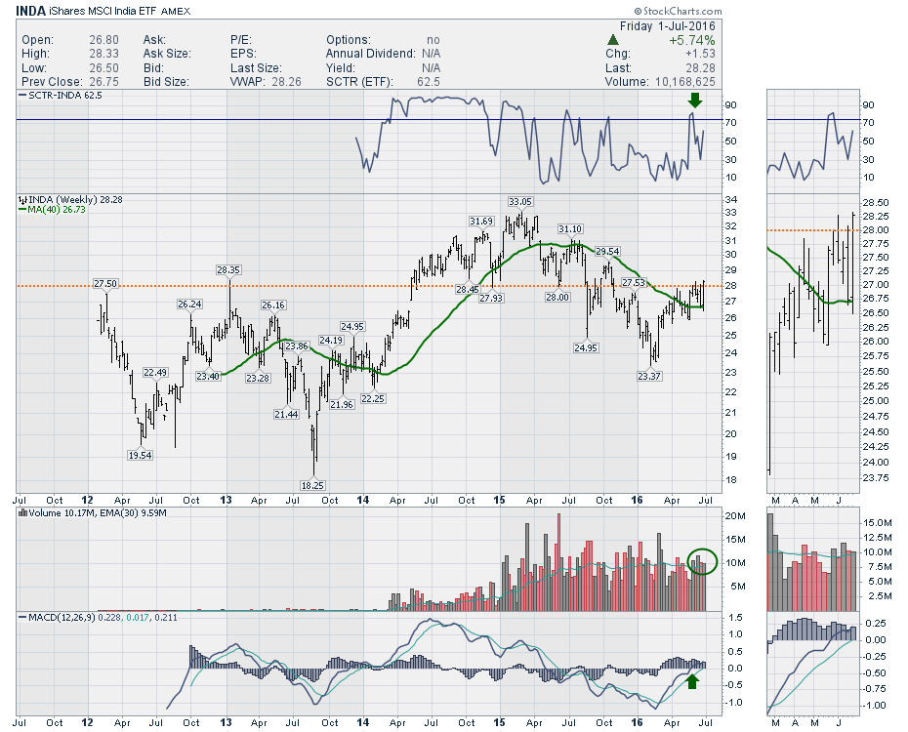Screen dimensions: 908x732
Task: Click the VWAP value 28.26
Action: pos(287,82)
